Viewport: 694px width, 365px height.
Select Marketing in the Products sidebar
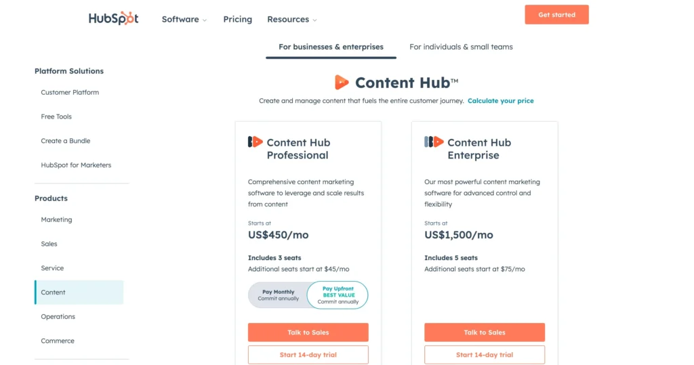click(56, 219)
